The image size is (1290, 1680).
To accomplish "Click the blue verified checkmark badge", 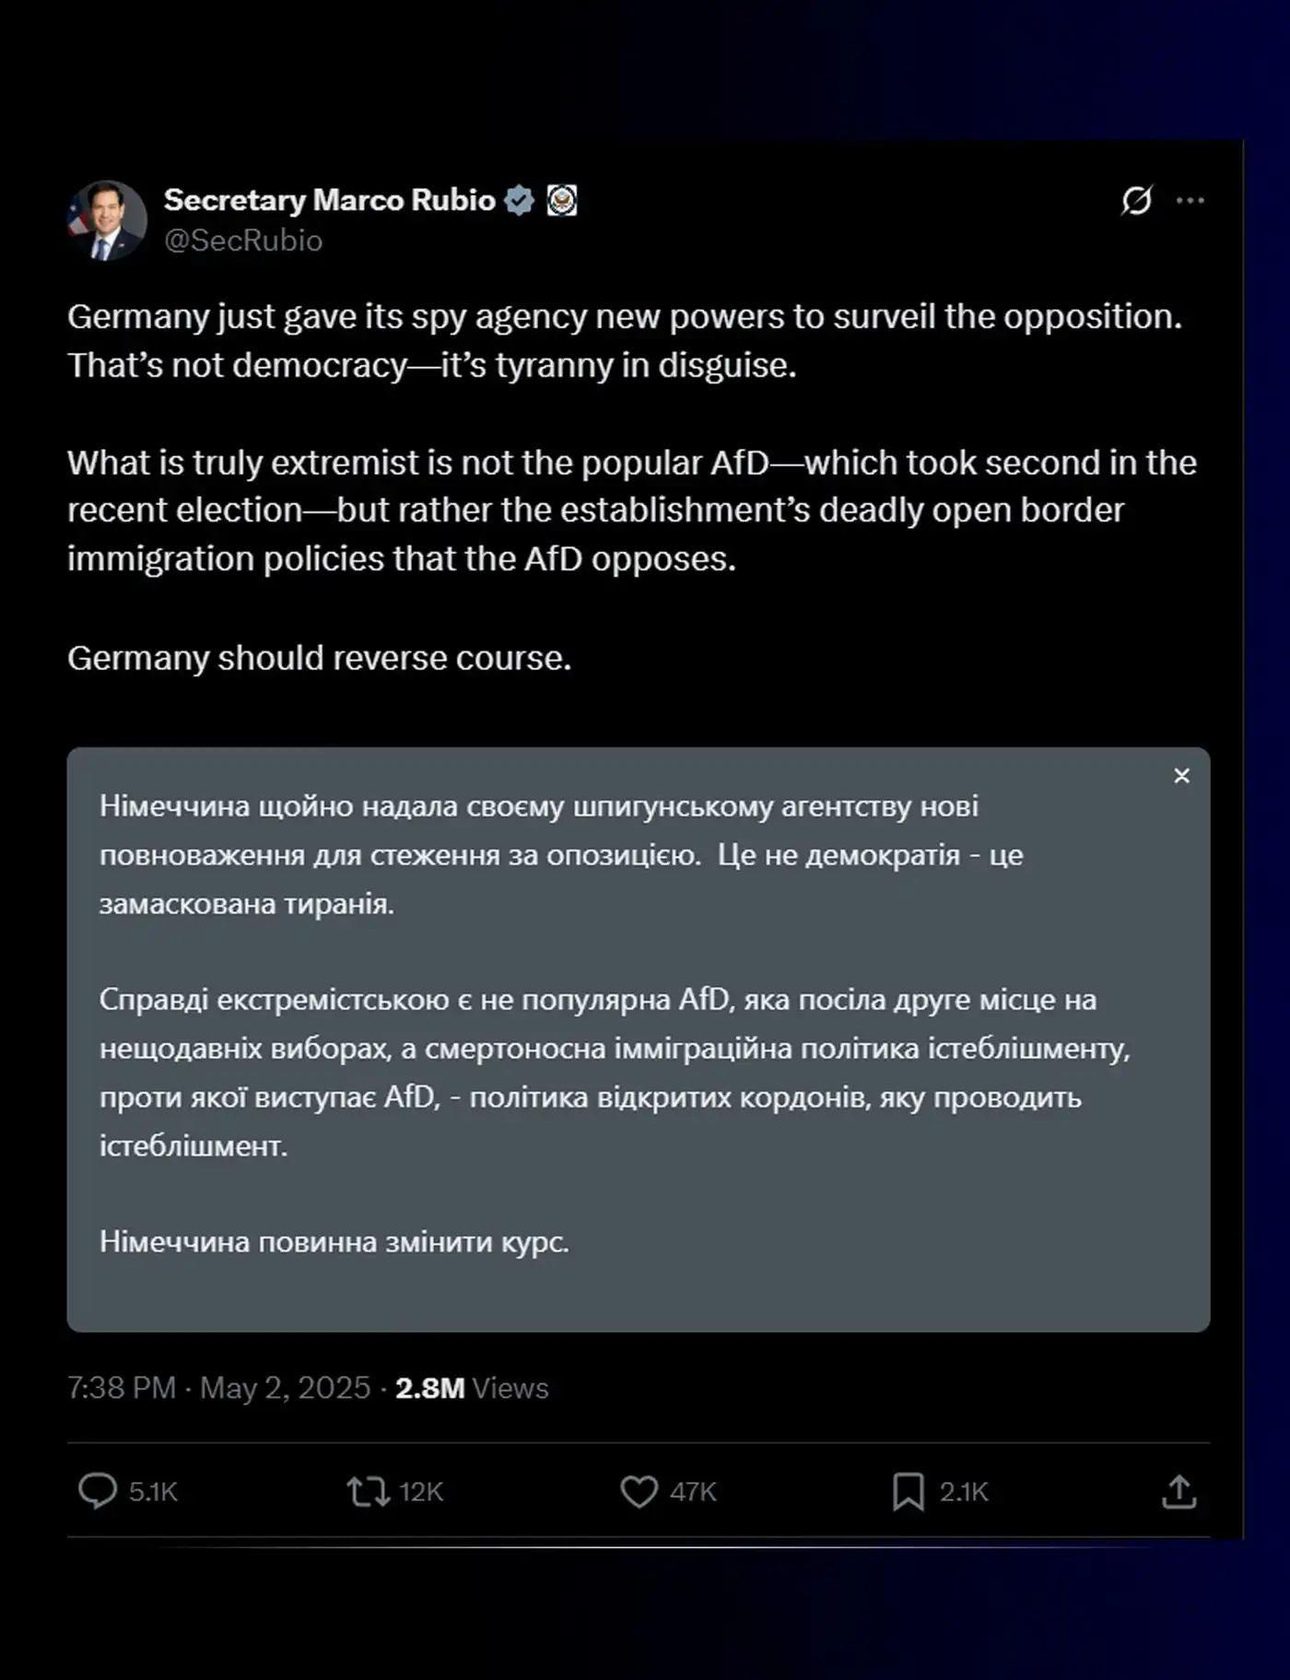I will [520, 200].
